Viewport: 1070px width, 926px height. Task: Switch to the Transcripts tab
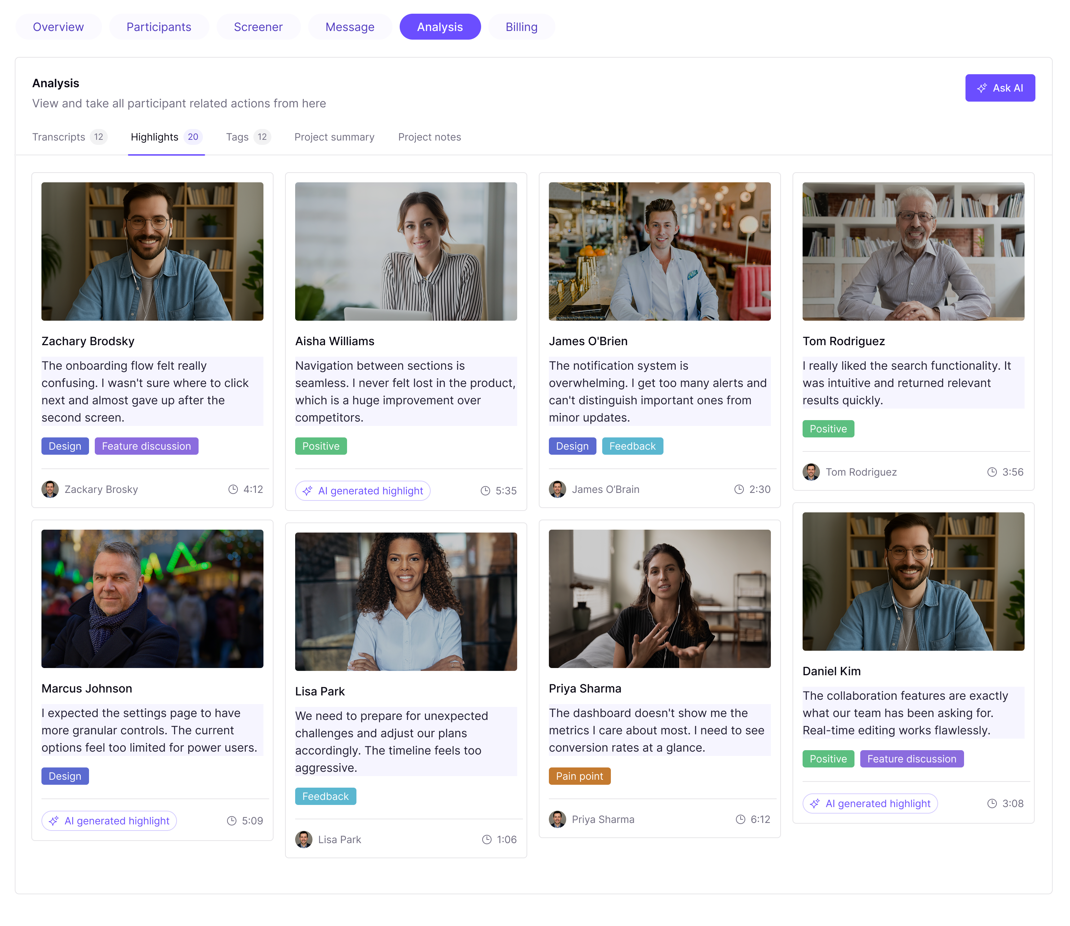(x=59, y=137)
